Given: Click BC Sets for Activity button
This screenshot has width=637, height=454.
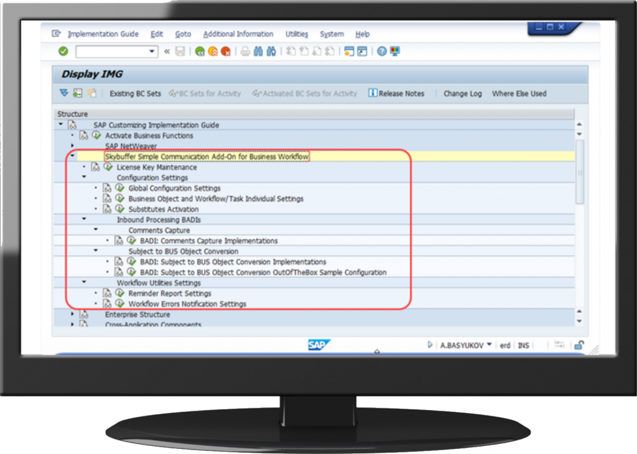Looking at the screenshot, I should click(x=205, y=94).
